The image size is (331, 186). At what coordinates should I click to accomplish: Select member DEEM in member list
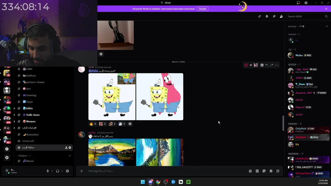pyautogui.click(x=299, y=100)
